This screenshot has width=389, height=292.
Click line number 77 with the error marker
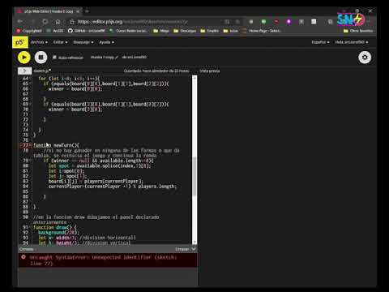[25, 145]
